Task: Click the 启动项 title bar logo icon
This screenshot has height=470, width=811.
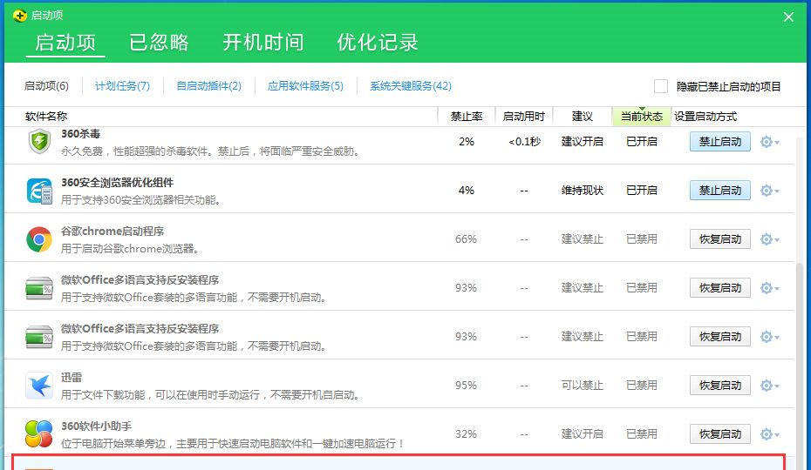Action: pyautogui.click(x=19, y=16)
